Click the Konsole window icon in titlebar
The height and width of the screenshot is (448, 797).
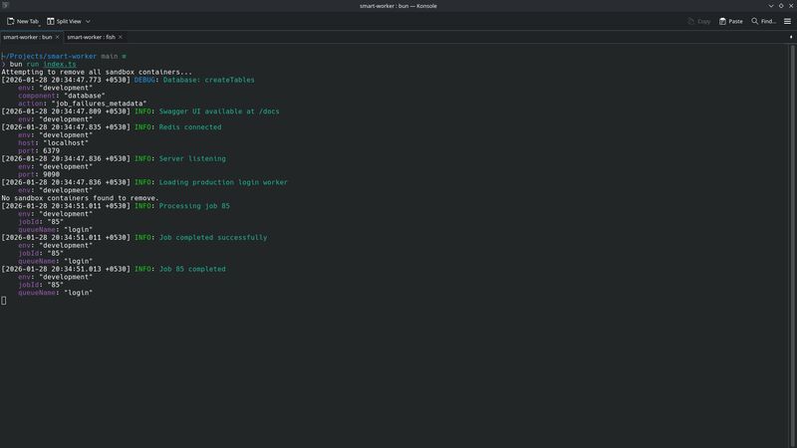point(6,5)
